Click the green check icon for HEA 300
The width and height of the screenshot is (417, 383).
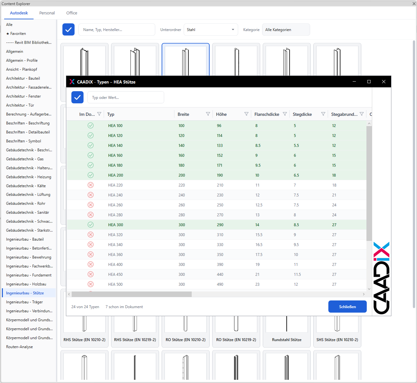91,225
